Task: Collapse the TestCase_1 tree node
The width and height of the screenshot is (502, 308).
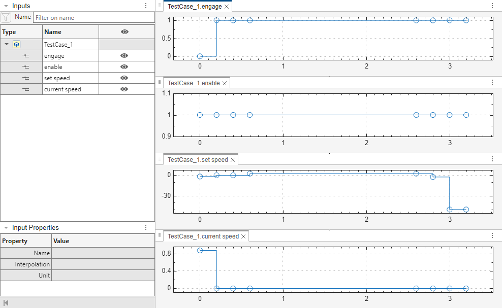Action: (x=6, y=44)
